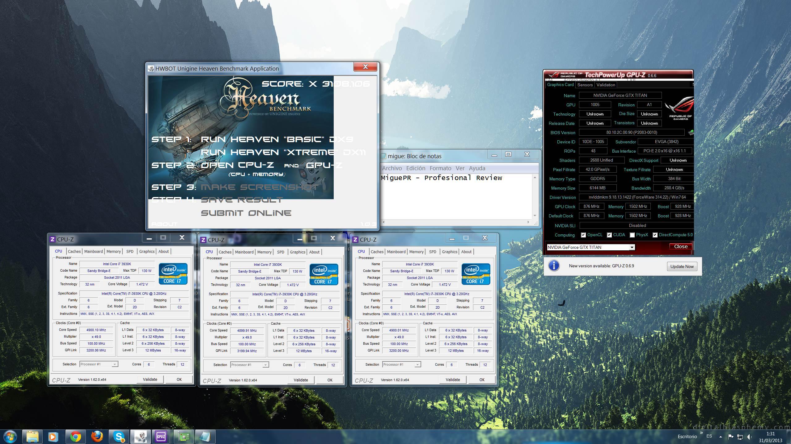The image size is (791, 444).
Task: Open the Formato menu in Notepad
Action: (x=440, y=168)
